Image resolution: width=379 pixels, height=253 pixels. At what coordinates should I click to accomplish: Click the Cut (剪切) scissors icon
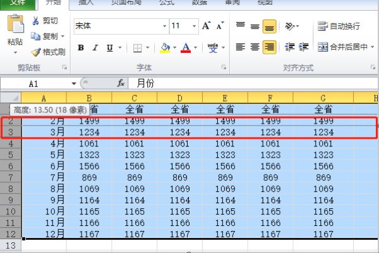pos(36,21)
